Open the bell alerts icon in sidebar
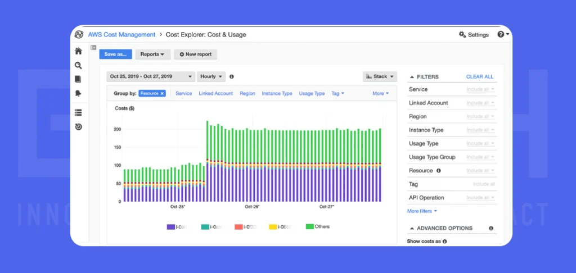 (x=78, y=94)
